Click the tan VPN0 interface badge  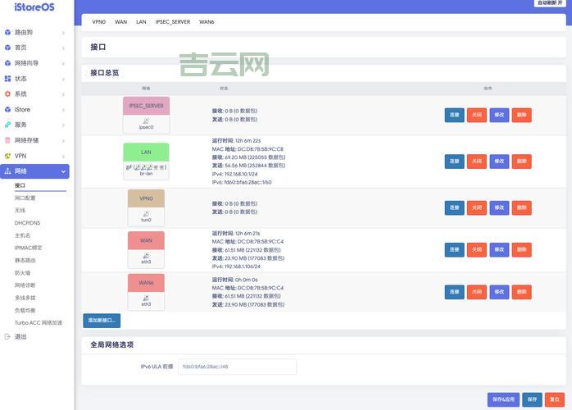pos(146,198)
